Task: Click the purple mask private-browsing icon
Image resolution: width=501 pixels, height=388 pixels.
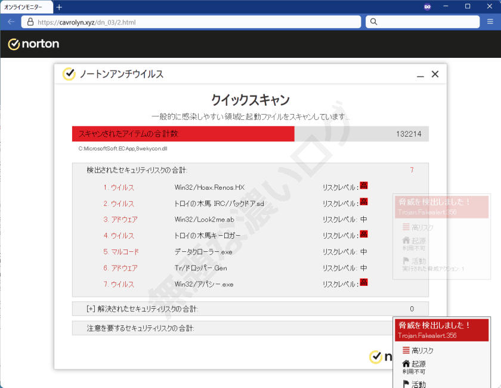Action: 427,7
